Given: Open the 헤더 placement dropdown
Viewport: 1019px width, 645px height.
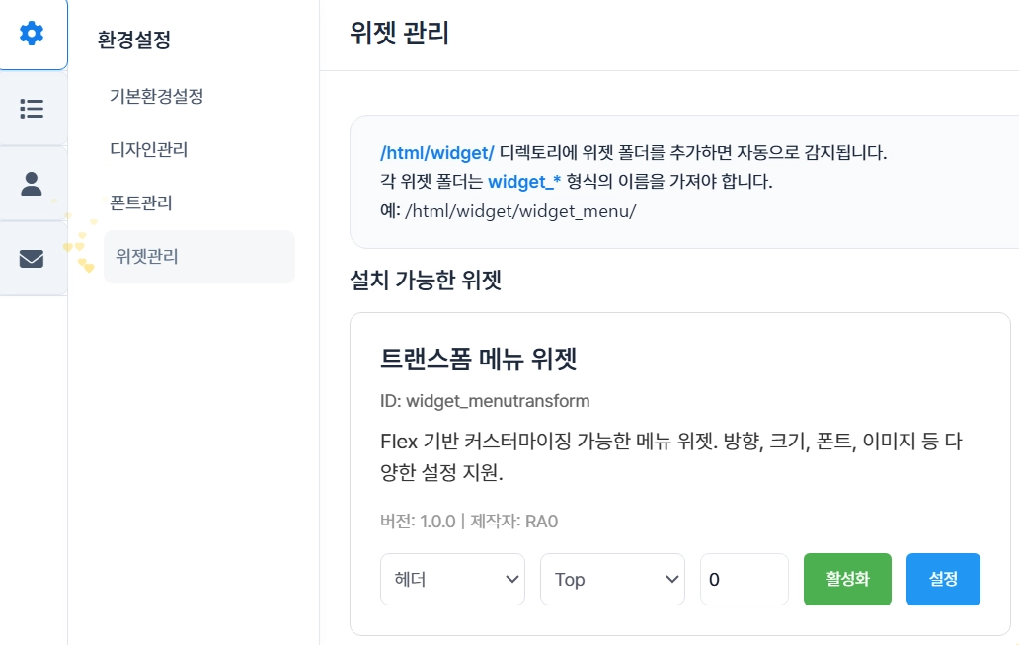Looking at the screenshot, I should click(x=452, y=579).
